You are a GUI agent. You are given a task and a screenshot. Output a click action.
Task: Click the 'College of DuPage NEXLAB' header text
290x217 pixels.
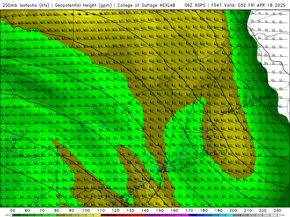(146, 5)
